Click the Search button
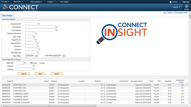This screenshot has width=191, height=107. coord(24,74)
